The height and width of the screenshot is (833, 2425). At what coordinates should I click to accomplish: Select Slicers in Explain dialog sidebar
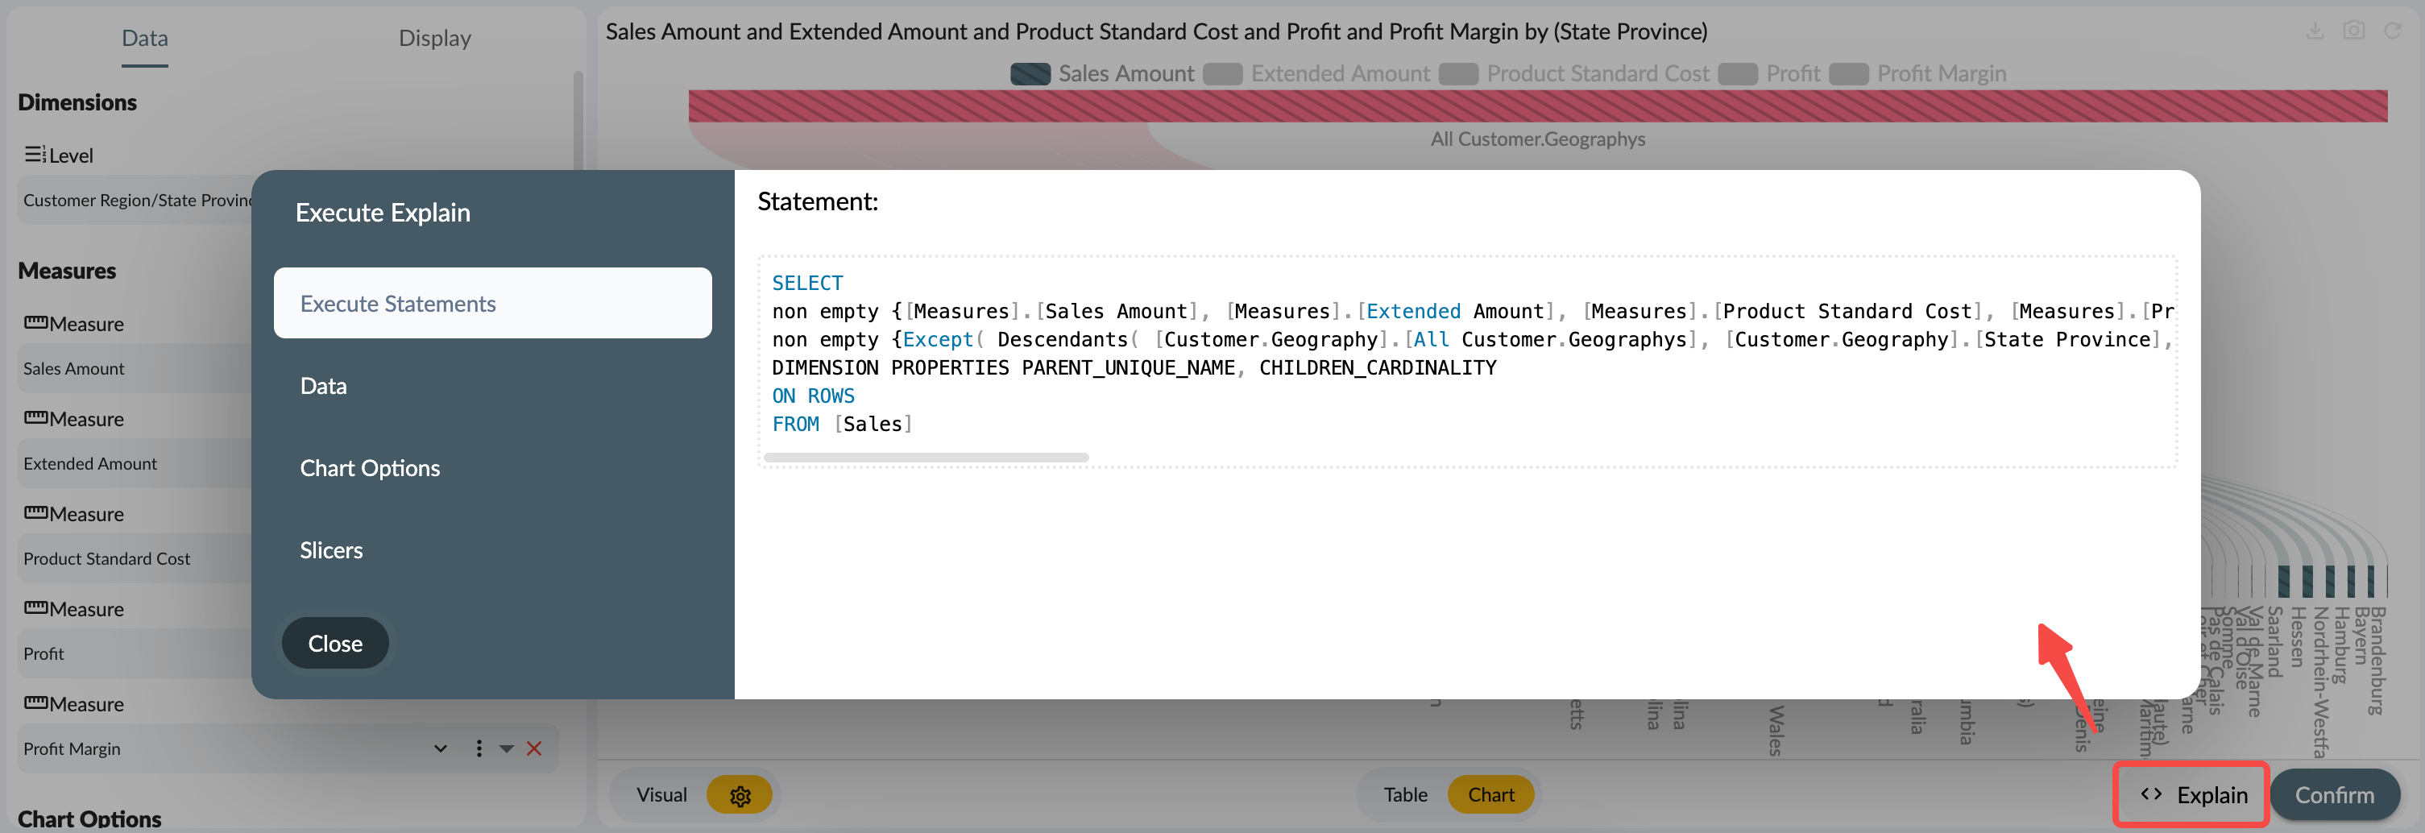[x=331, y=549]
